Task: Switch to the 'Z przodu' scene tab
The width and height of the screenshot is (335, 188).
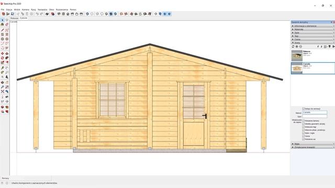Action: click(x=24, y=18)
